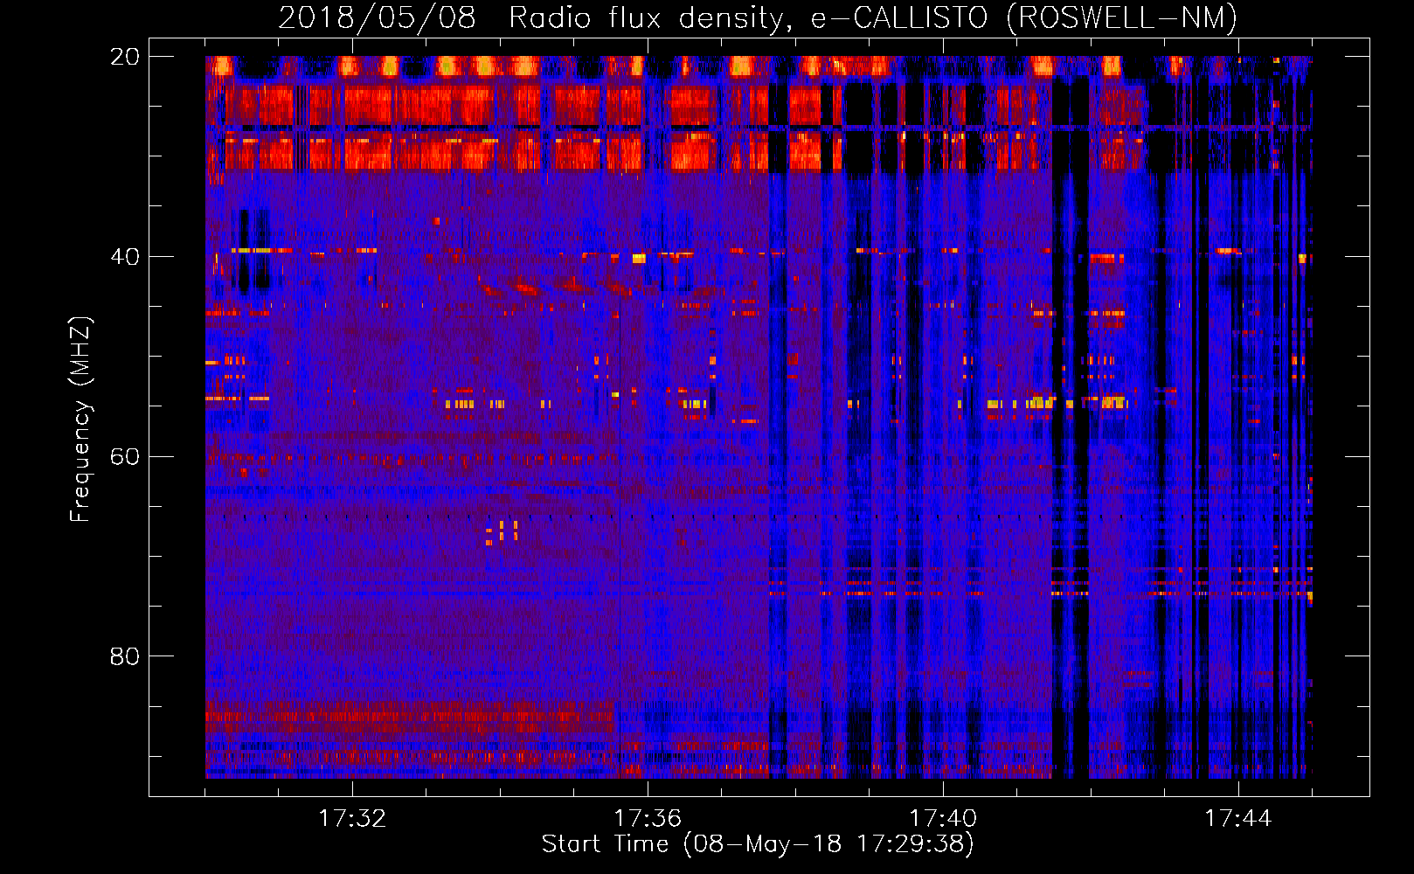Viewport: 1414px width, 874px height.
Task: Click the 20 frequency tick label
Action: point(125,57)
